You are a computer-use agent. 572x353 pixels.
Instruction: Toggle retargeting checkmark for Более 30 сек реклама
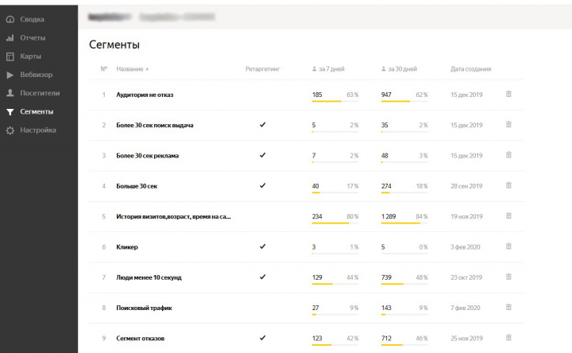coord(262,155)
